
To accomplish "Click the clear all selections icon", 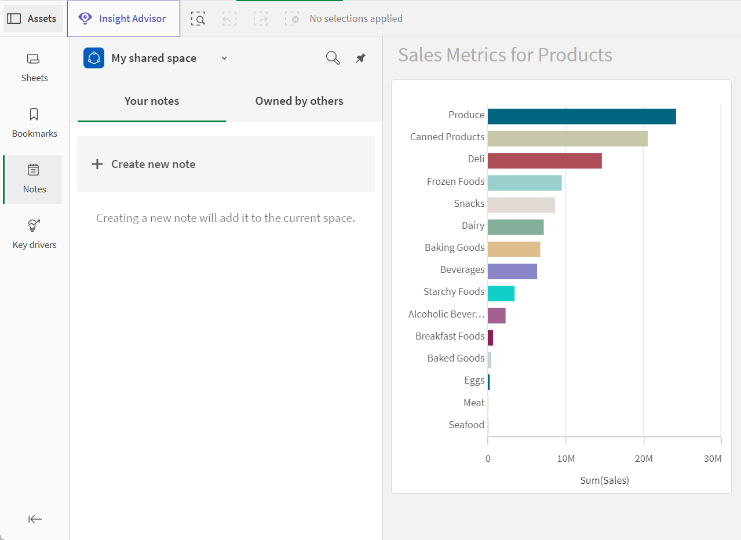I will tap(292, 19).
